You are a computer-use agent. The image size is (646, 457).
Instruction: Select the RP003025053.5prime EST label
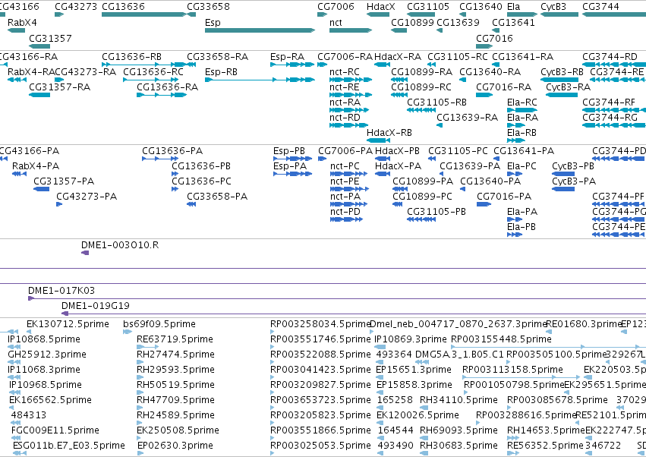pos(320,446)
